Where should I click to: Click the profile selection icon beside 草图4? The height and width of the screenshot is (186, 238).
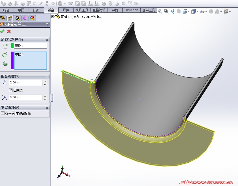[x=5, y=46]
